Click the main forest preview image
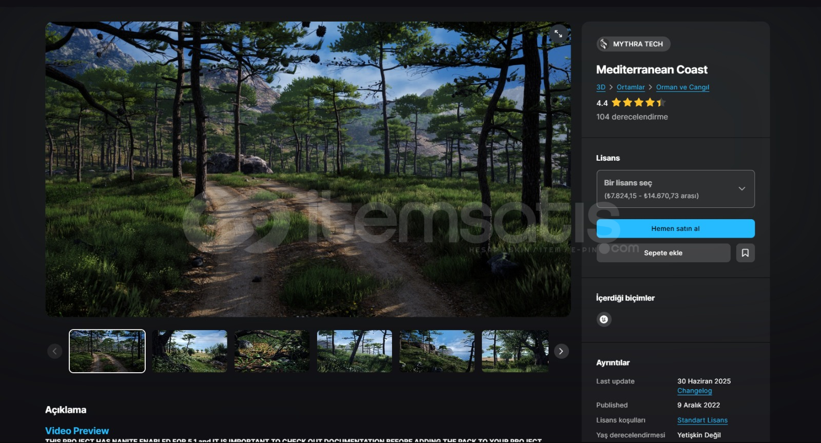This screenshot has width=821, height=443. click(308, 169)
